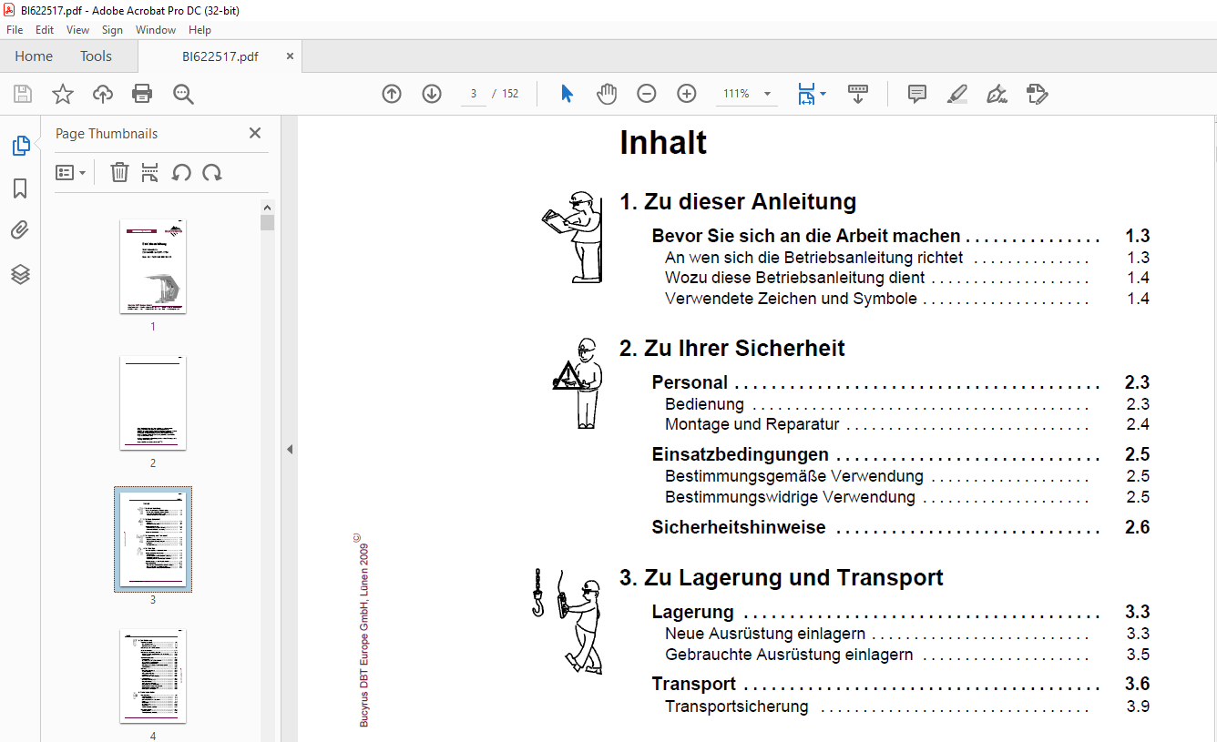Collapse the navigation pane arrow
Image resolution: width=1217 pixels, height=742 pixels.
[290, 449]
